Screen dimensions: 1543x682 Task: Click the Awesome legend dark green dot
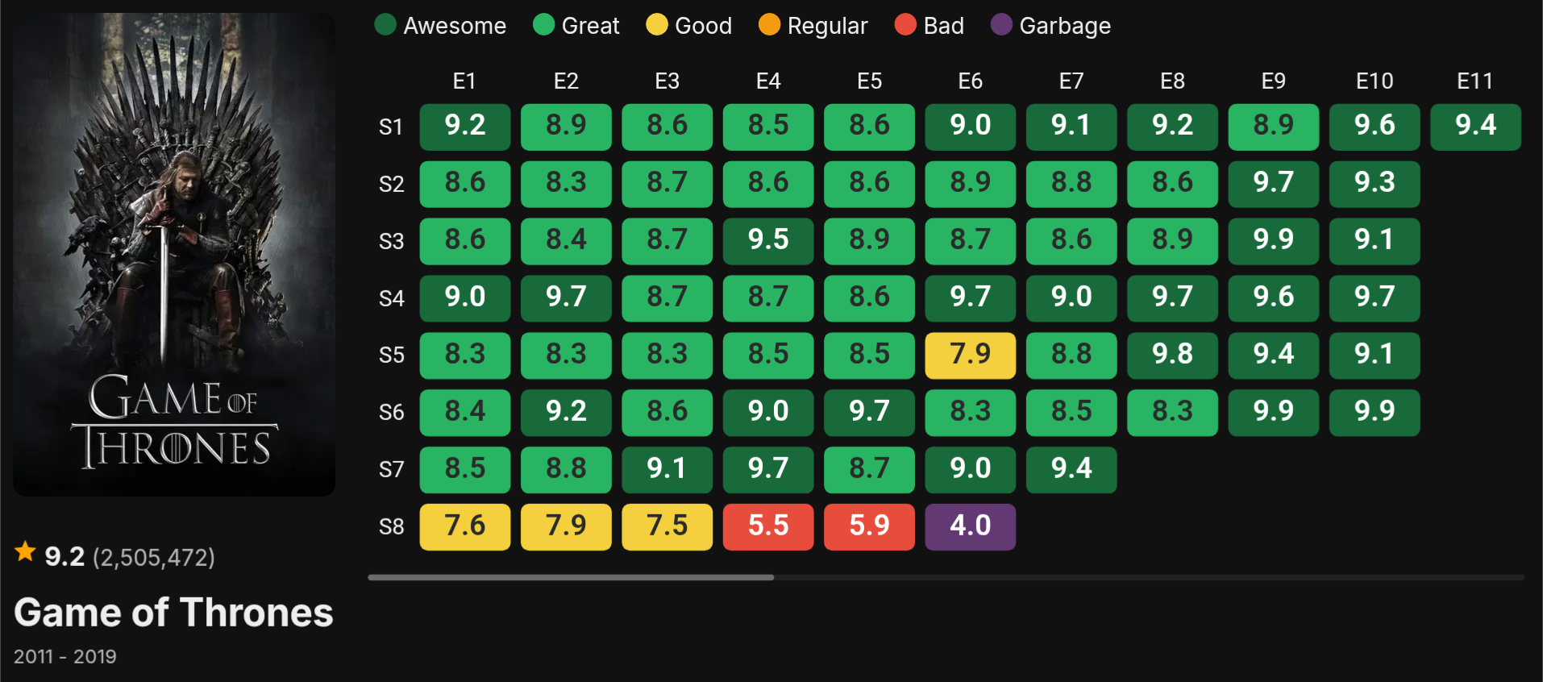click(x=385, y=25)
